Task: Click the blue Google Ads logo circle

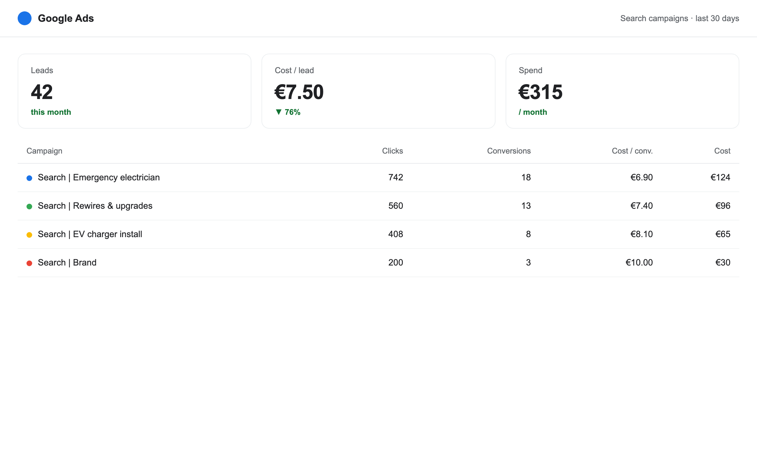Action: [x=25, y=18]
